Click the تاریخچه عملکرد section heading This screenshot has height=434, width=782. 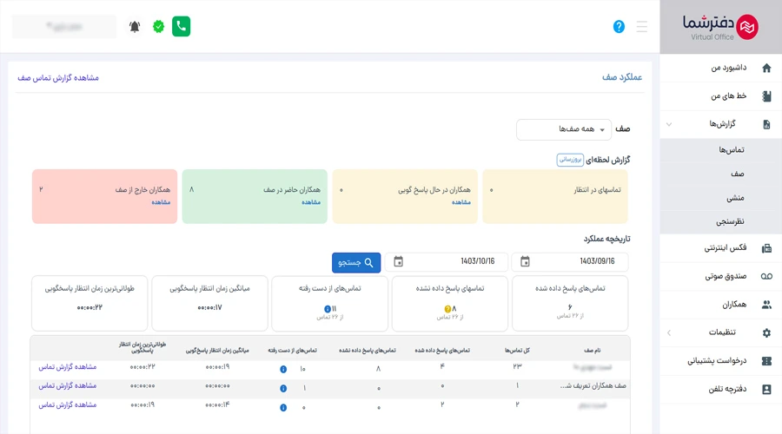pos(607,239)
